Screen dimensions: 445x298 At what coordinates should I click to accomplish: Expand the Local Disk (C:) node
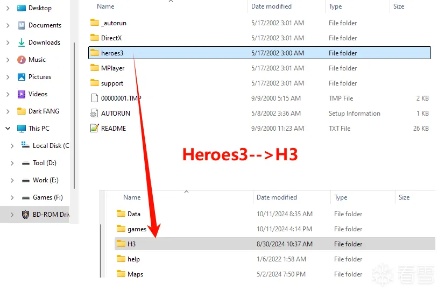tap(12, 146)
